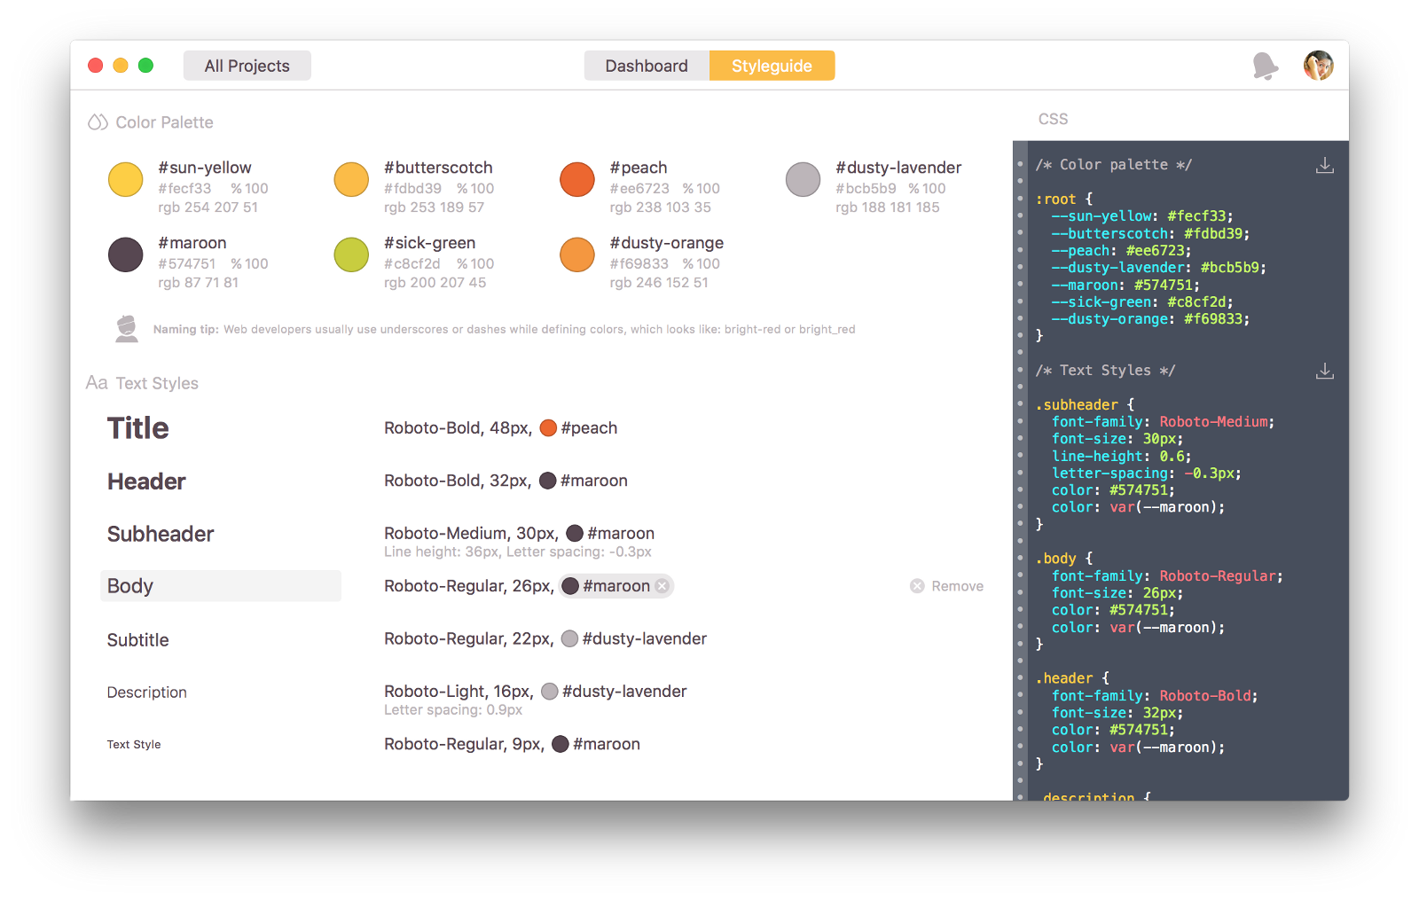Screen dimensions: 1419x900
Task: Click the user avatar photo
Action: pyautogui.click(x=1319, y=65)
